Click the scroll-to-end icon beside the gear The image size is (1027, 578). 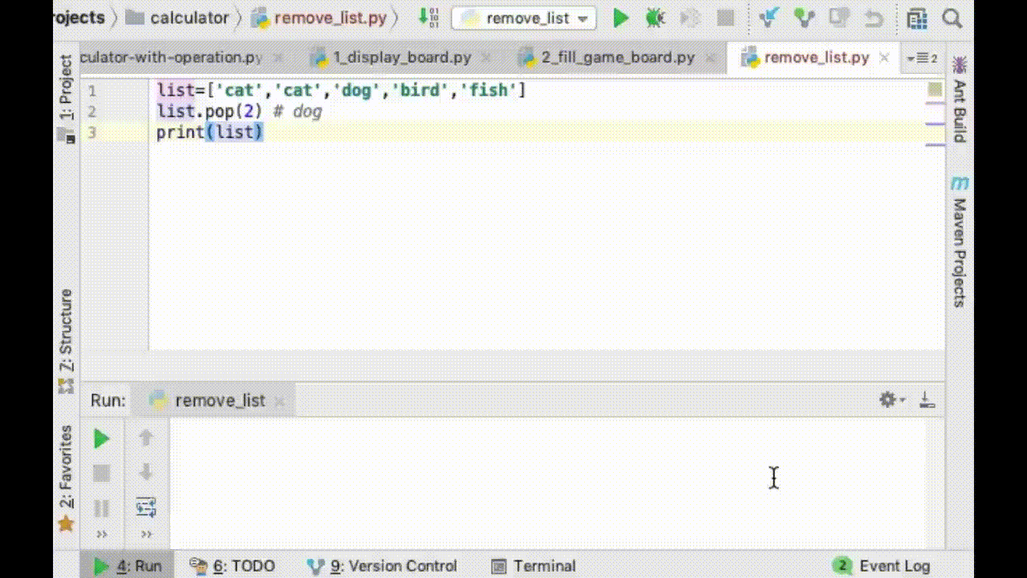click(x=928, y=399)
